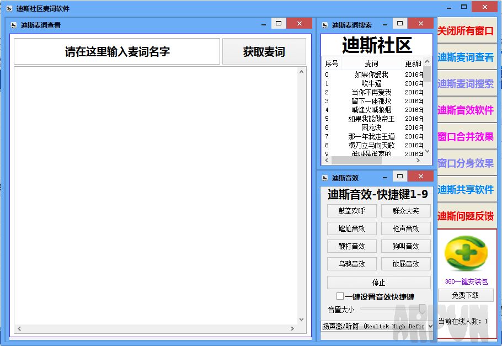Click the 迪斯麦词查看 window title icon
This screenshot has height=346, width=502.
pyautogui.click(x=13, y=25)
